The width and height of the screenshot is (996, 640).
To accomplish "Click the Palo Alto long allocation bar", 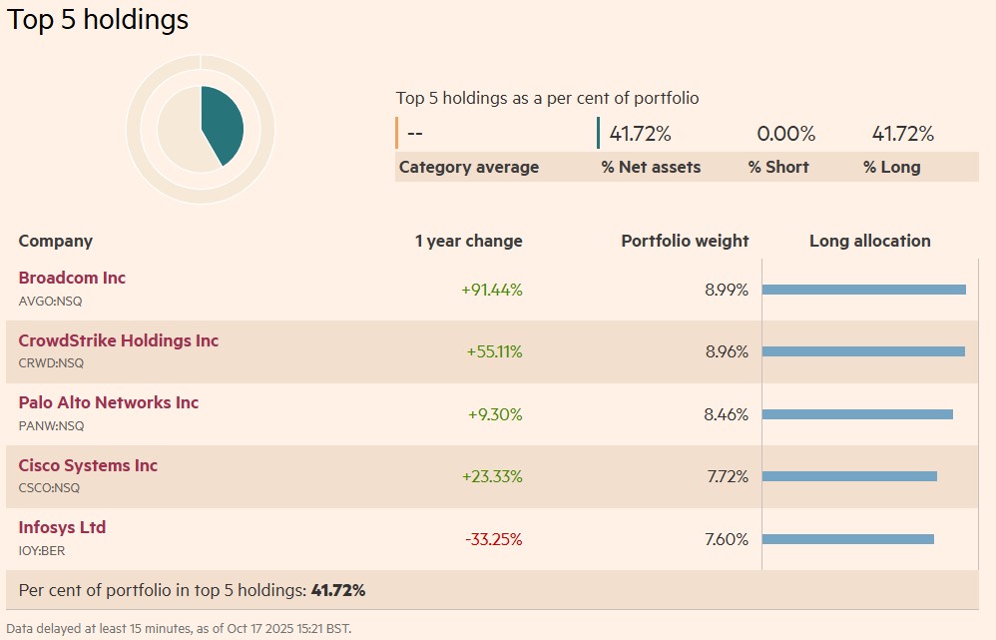I will tap(857, 414).
